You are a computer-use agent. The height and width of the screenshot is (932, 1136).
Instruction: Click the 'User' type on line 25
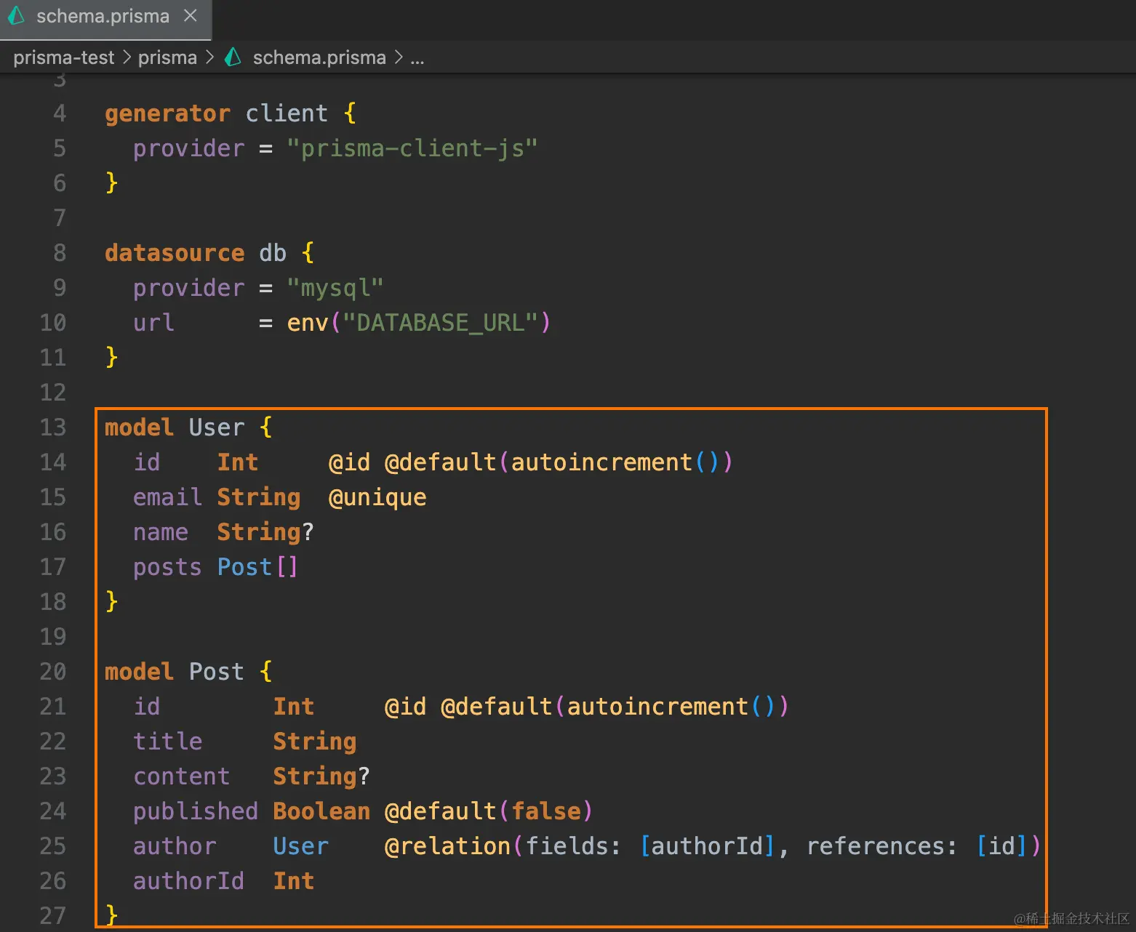[x=300, y=846]
